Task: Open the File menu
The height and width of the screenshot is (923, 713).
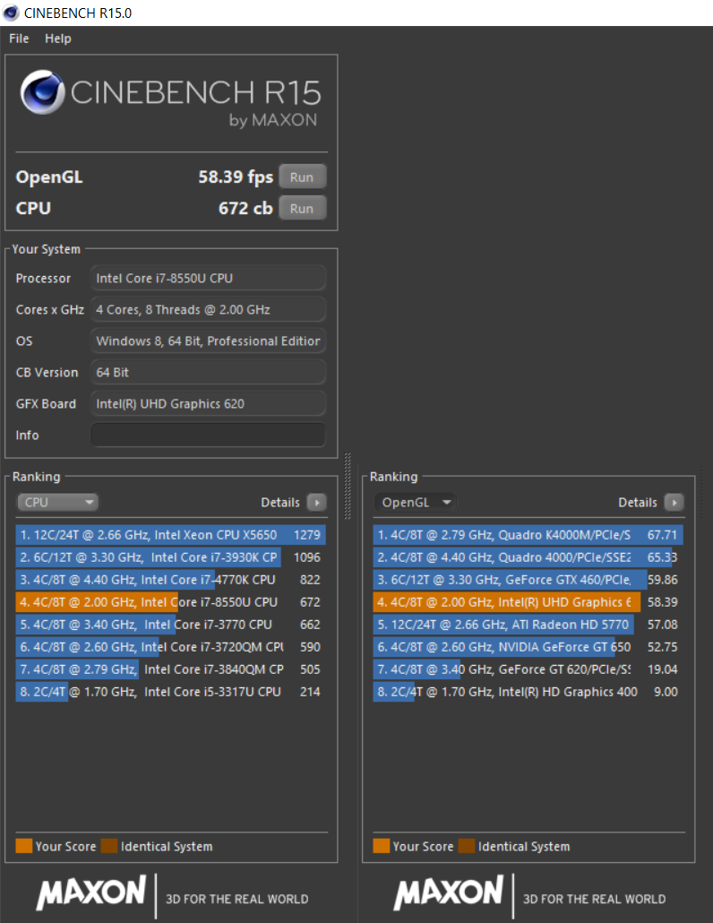Action: (x=19, y=39)
